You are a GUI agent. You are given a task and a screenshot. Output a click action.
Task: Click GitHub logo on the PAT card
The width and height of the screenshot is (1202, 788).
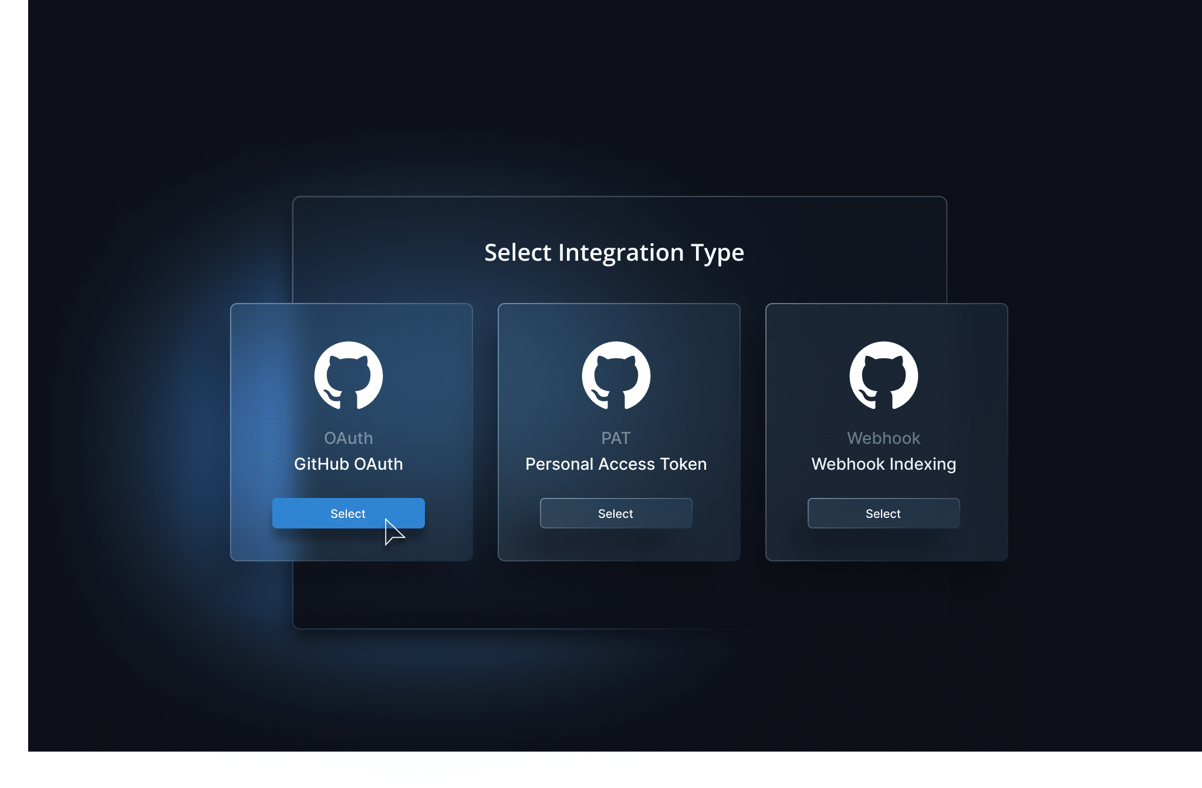tap(616, 376)
